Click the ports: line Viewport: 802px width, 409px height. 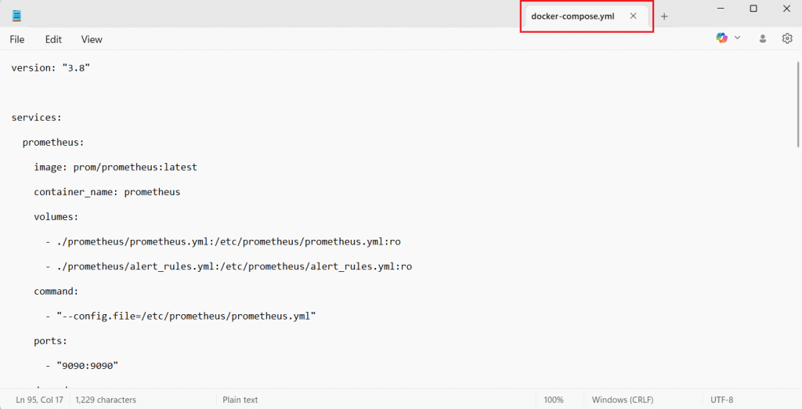tap(51, 341)
